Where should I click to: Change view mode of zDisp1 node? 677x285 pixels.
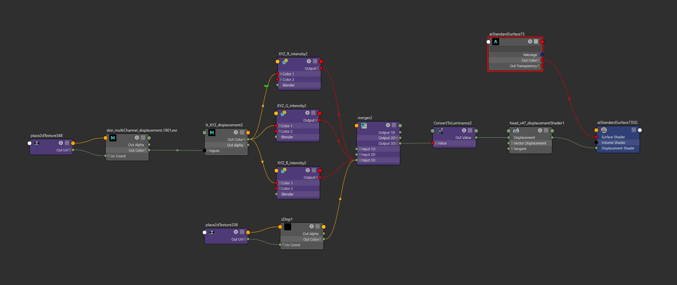click(318, 227)
